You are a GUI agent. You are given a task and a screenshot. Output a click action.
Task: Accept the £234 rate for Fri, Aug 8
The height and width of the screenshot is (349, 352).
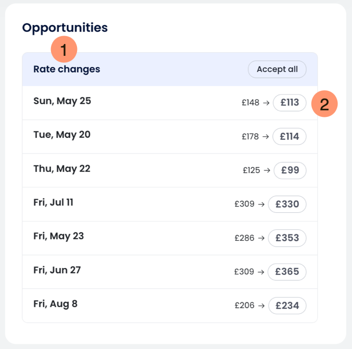point(287,305)
